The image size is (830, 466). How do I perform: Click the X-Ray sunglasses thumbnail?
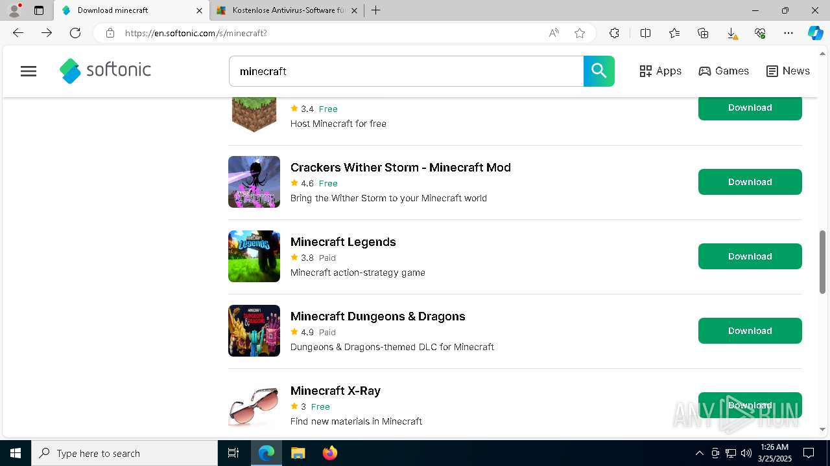pos(254,405)
